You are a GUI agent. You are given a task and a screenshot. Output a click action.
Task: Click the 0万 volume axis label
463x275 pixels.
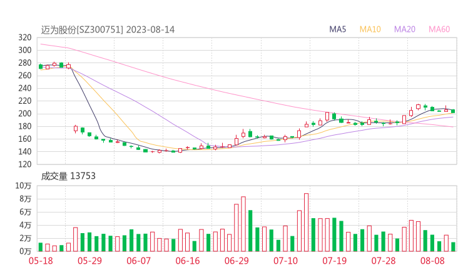pyautogui.click(x=26, y=252)
